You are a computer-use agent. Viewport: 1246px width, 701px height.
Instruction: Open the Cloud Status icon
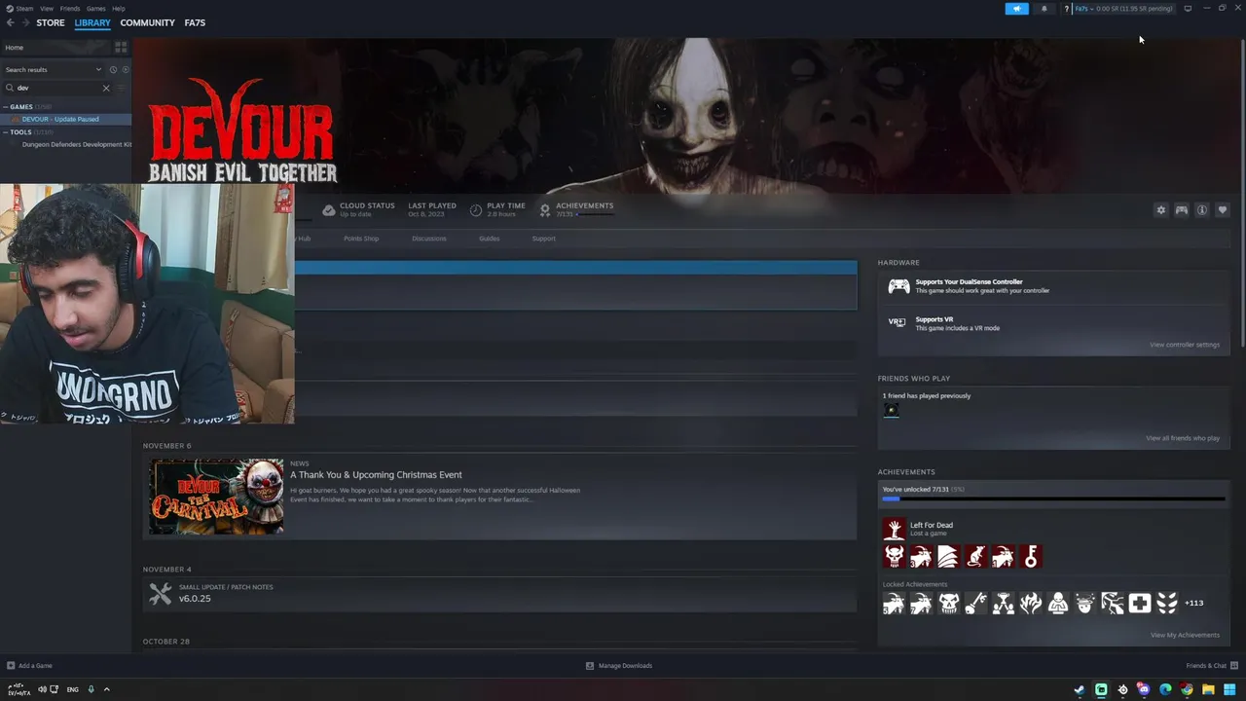click(x=328, y=209)
